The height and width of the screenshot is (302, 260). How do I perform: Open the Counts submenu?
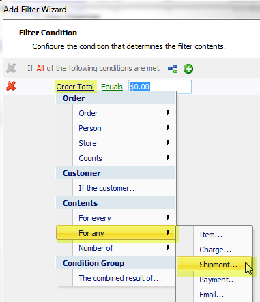(116, 158)
